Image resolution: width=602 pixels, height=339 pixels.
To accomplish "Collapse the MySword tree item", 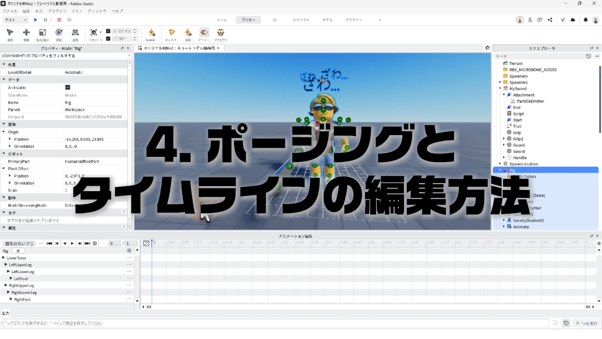I will 500,89.
